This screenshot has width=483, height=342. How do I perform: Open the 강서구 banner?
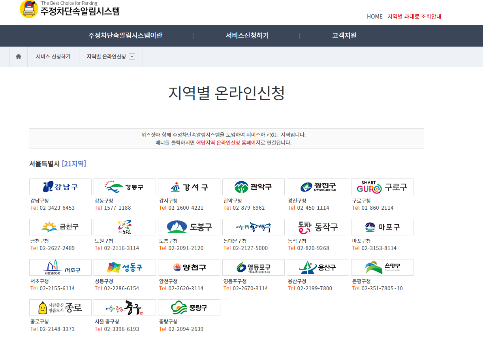[189, 187]
